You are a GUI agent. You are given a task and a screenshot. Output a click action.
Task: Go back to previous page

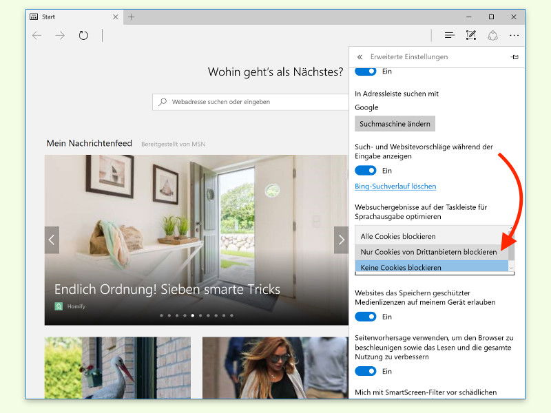[37, 36]
